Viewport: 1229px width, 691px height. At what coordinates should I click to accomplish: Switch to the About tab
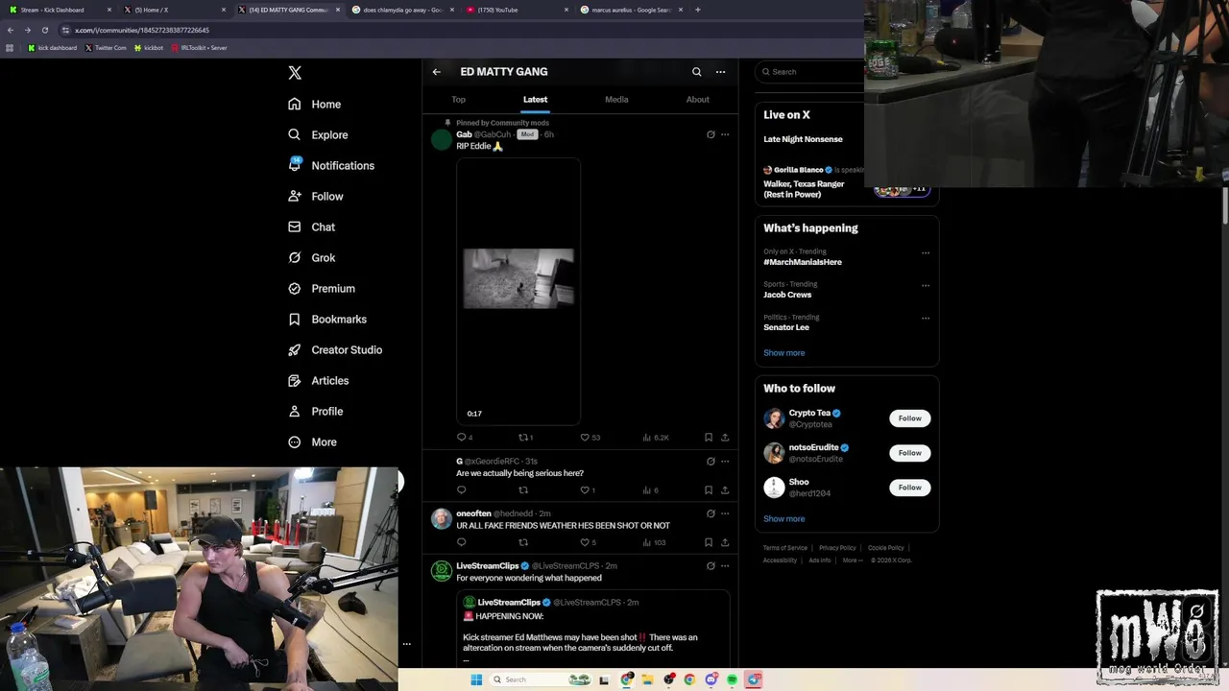tap(698, 100)
